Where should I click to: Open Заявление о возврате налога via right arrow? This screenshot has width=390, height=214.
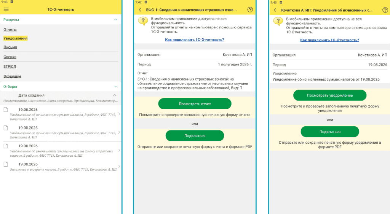click(119, 167)
